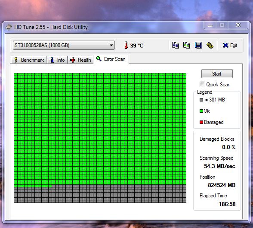
Task: Switch to the Benchmark tab
Action: pos(29,60)
